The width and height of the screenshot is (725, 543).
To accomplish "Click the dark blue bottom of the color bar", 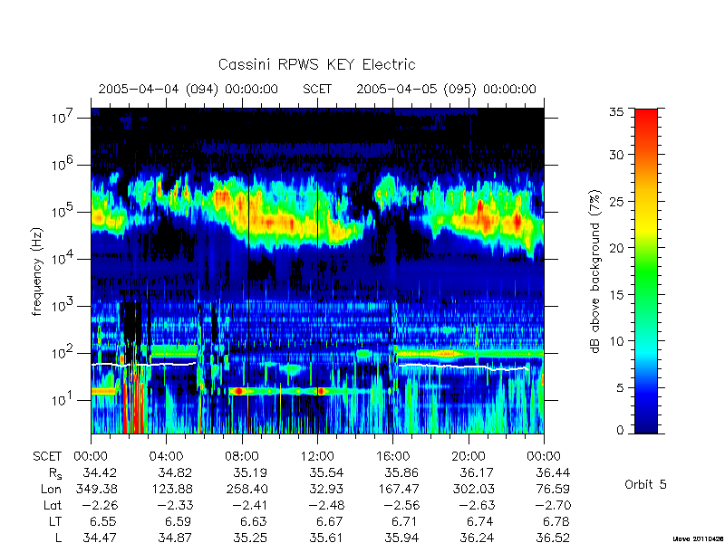I will coord(646,427).
